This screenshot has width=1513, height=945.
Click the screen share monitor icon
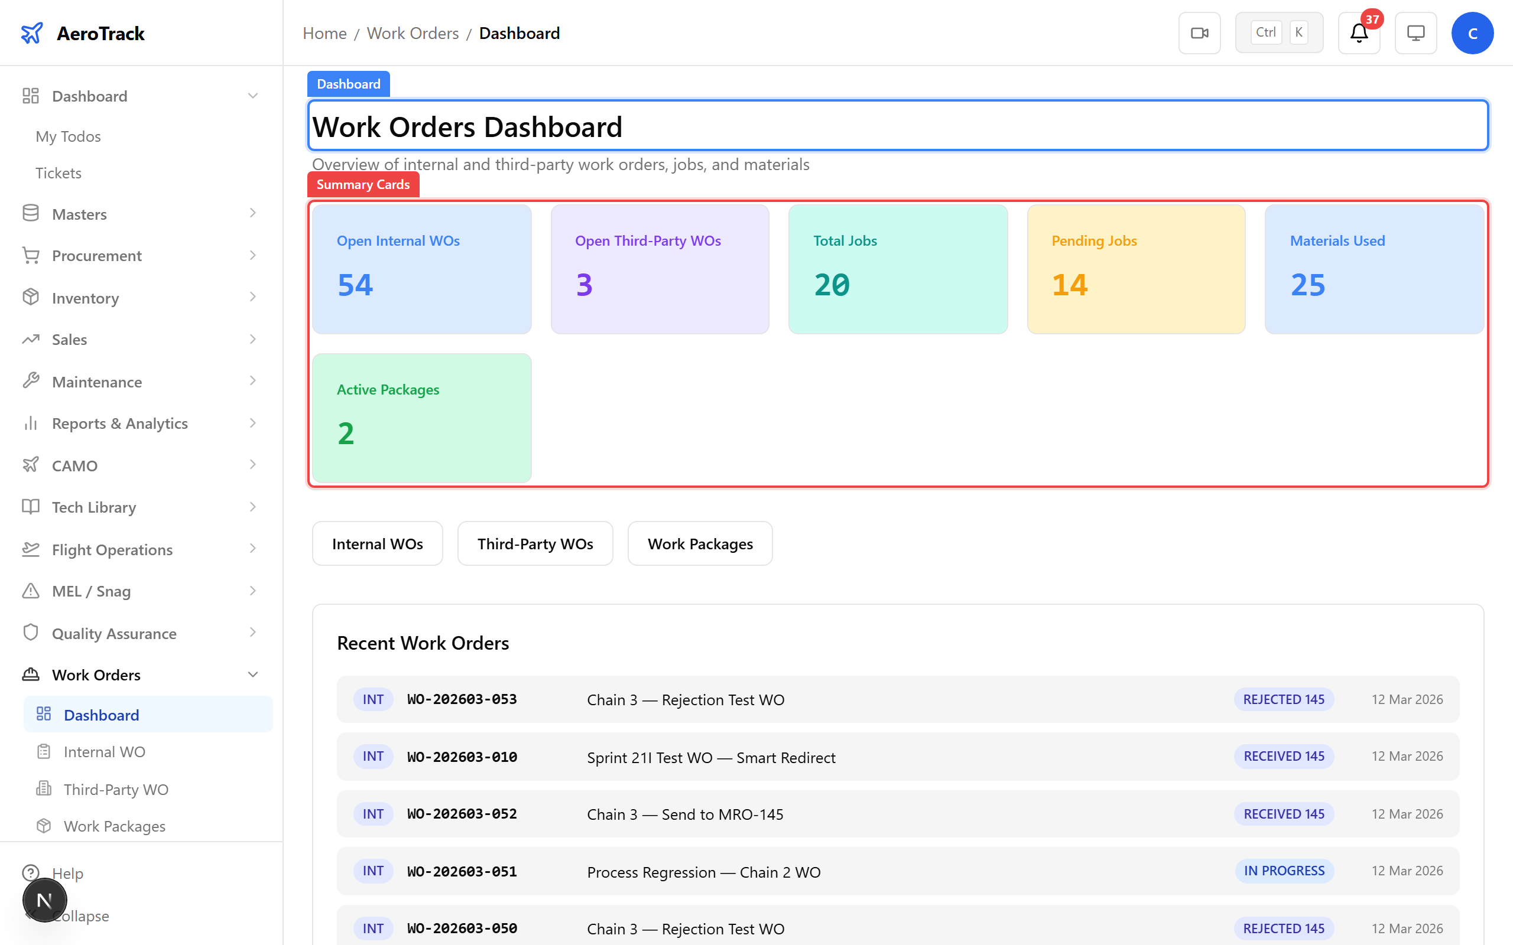pos(1415,32)
